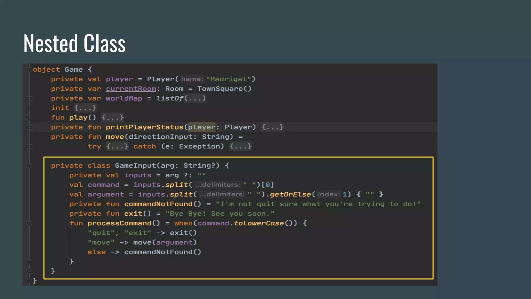The image size is (531, 299).
Task: Collapse the processCommand fold marker
Action: point(30,223)
